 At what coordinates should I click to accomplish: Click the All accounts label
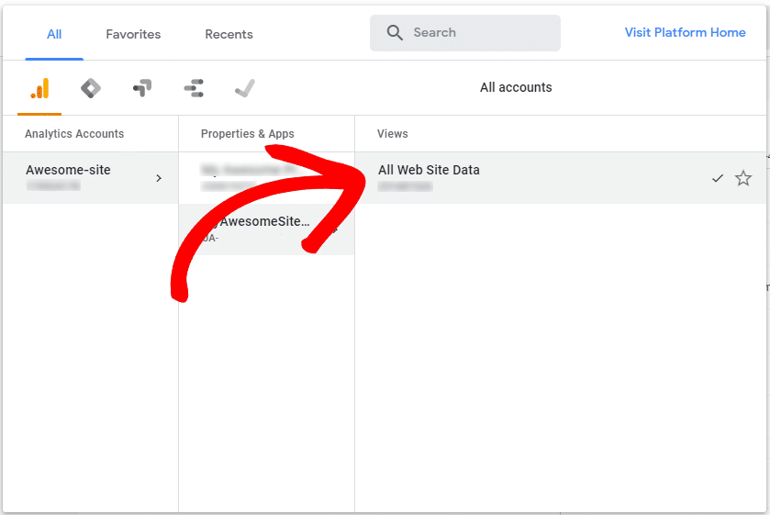(516, 87)
